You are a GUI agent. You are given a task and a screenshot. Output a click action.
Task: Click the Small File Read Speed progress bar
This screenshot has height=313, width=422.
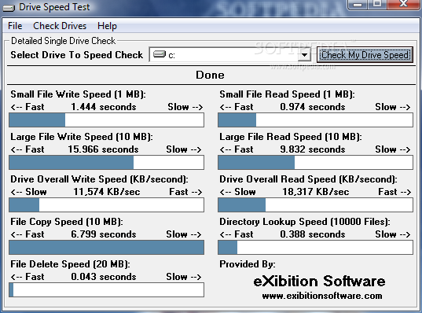315,120
